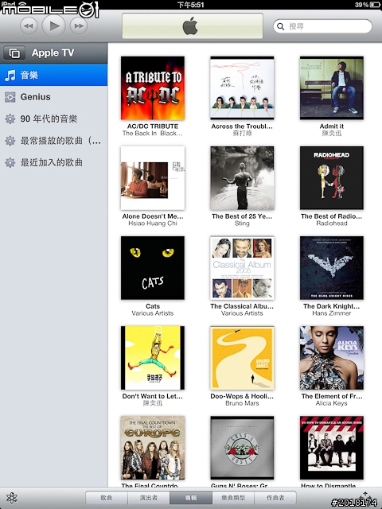382x509 pixels.
Task: Click artist name 蘇打綠
Action: [242, 134]
